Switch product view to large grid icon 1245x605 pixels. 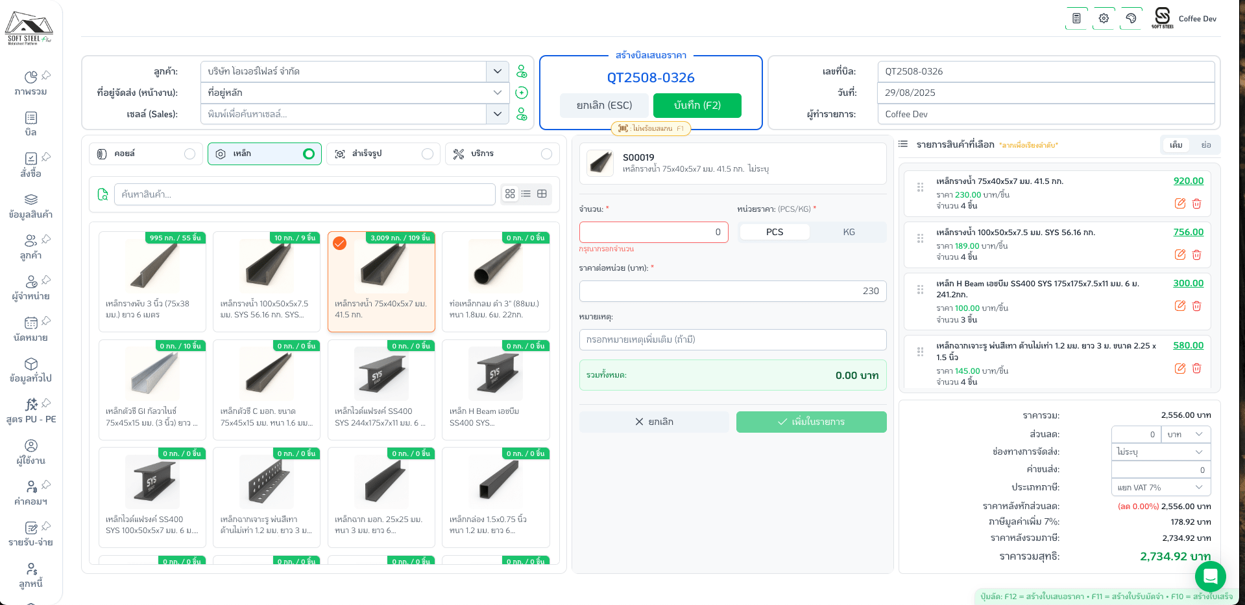(x=510, y=194)
